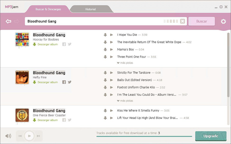Expand más pistas under Hefty Fine
The image size is (231, 144).
click(x=125, y=101)
